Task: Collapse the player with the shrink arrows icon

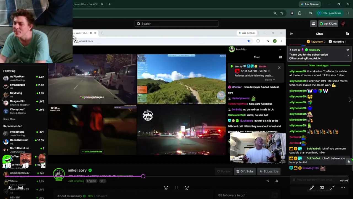Action: coord(332,188)
